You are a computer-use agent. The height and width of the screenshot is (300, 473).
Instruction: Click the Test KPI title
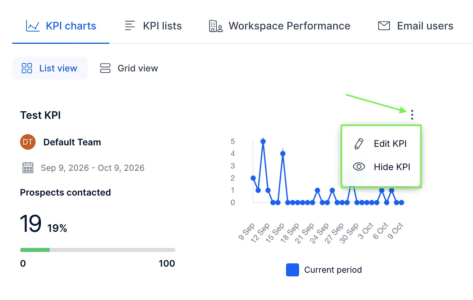point(40,115)
